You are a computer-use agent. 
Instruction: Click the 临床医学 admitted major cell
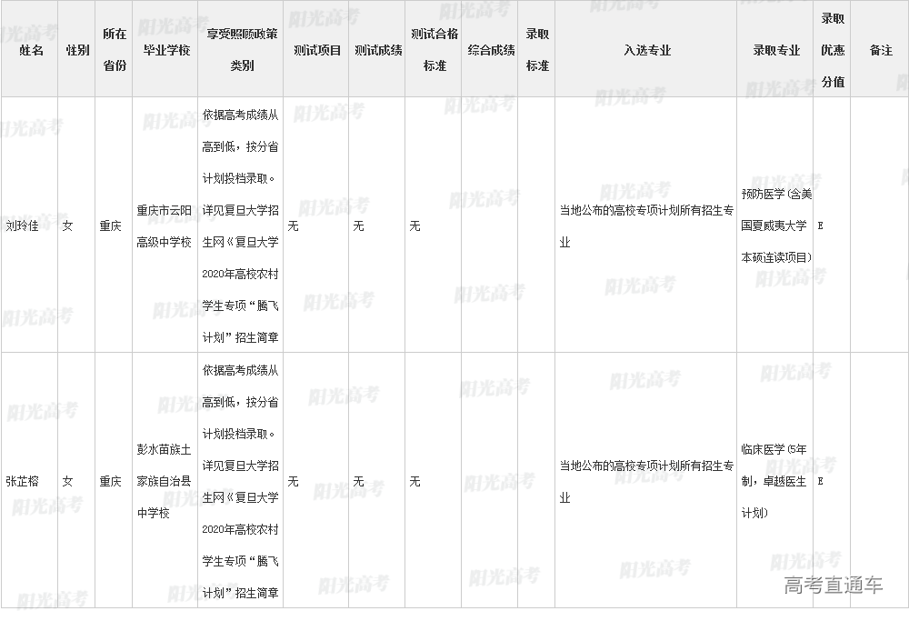pyautogui.click(x=774, y=481)
